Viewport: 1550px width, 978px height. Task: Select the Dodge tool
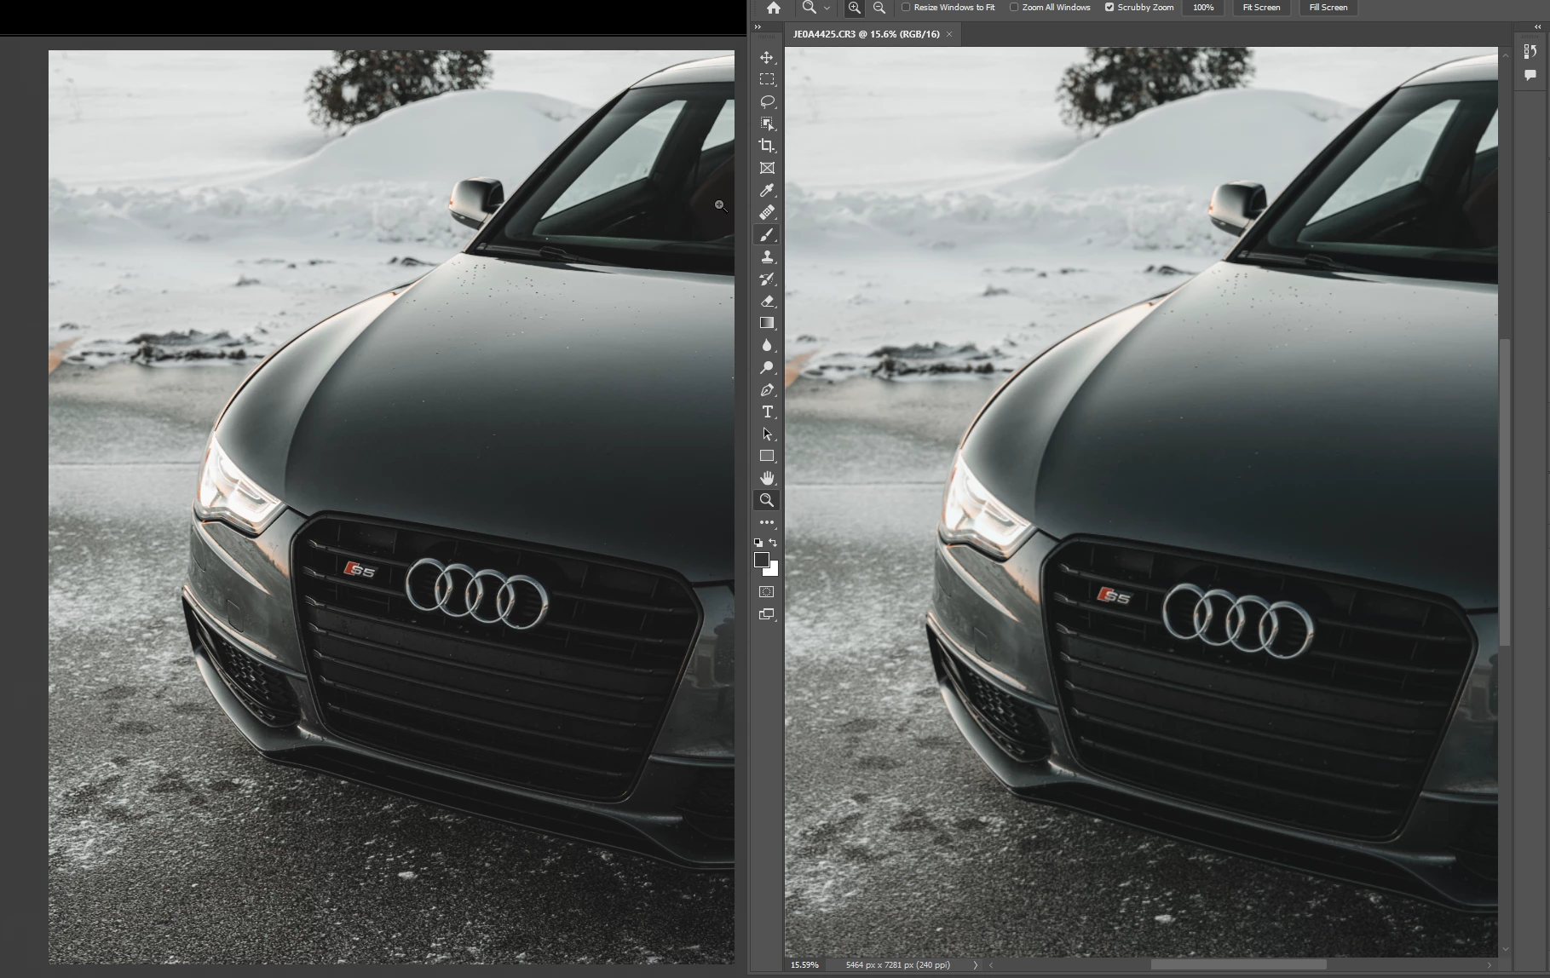[x=767, y=367]
